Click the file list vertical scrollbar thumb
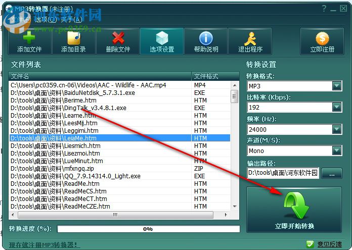The image size is (352, 250). 235,96
